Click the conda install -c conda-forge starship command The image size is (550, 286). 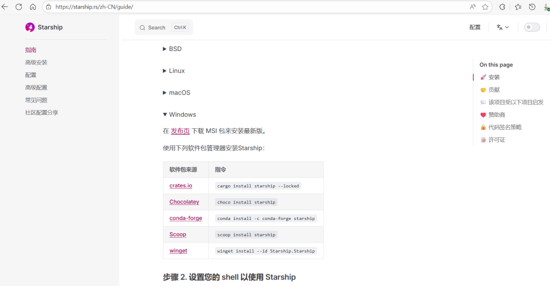266,218
